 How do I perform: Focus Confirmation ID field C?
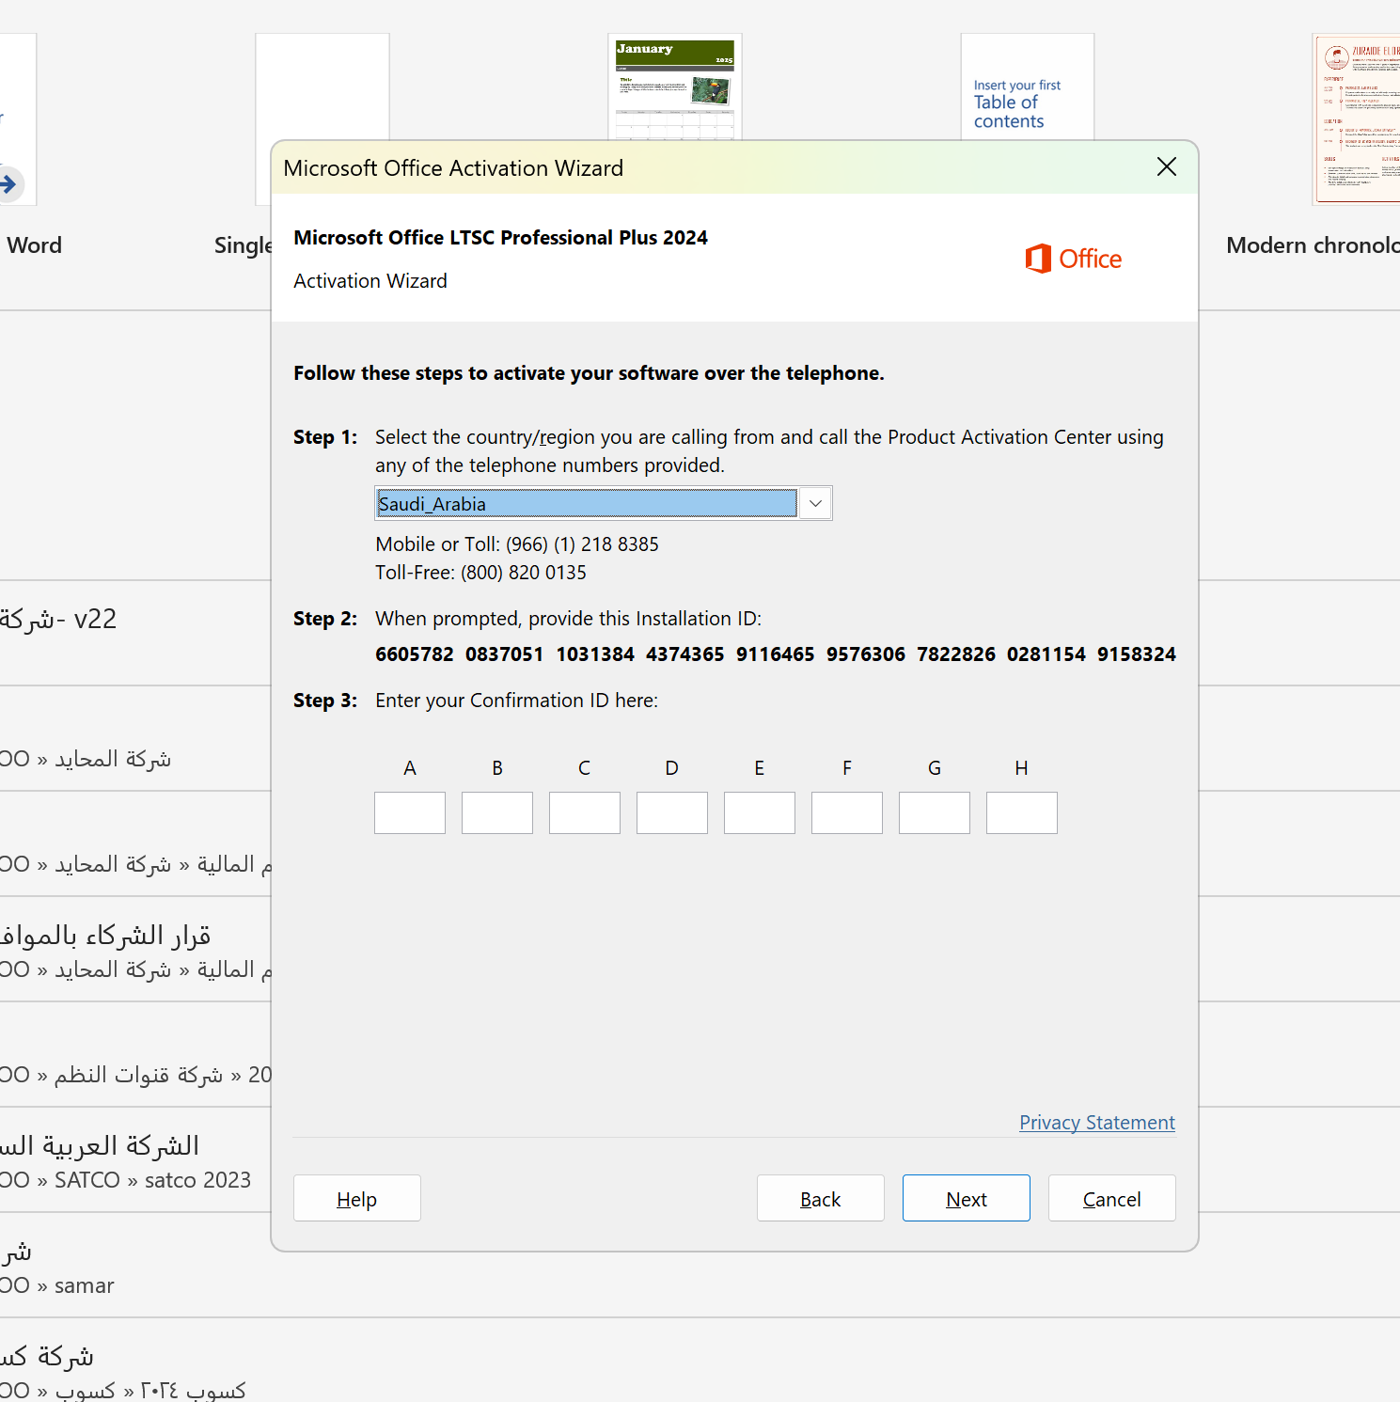pos(585,812)
